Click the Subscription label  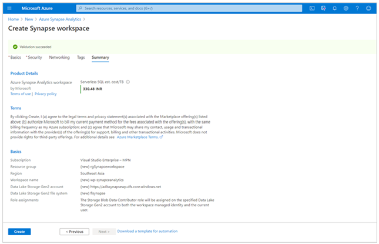tap(21, 160)
